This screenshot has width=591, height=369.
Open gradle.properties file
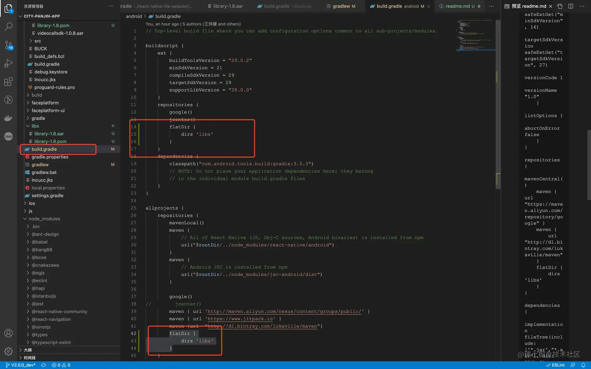click(x=50, y=157)
